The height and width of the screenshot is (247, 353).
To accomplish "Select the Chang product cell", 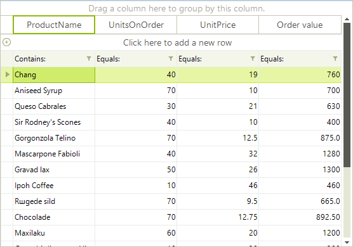I will pos(54,75).
